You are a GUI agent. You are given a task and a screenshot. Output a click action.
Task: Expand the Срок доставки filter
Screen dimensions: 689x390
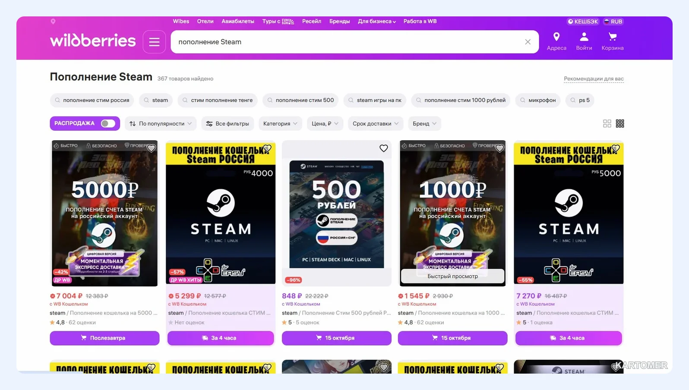(x=376, y=123)
